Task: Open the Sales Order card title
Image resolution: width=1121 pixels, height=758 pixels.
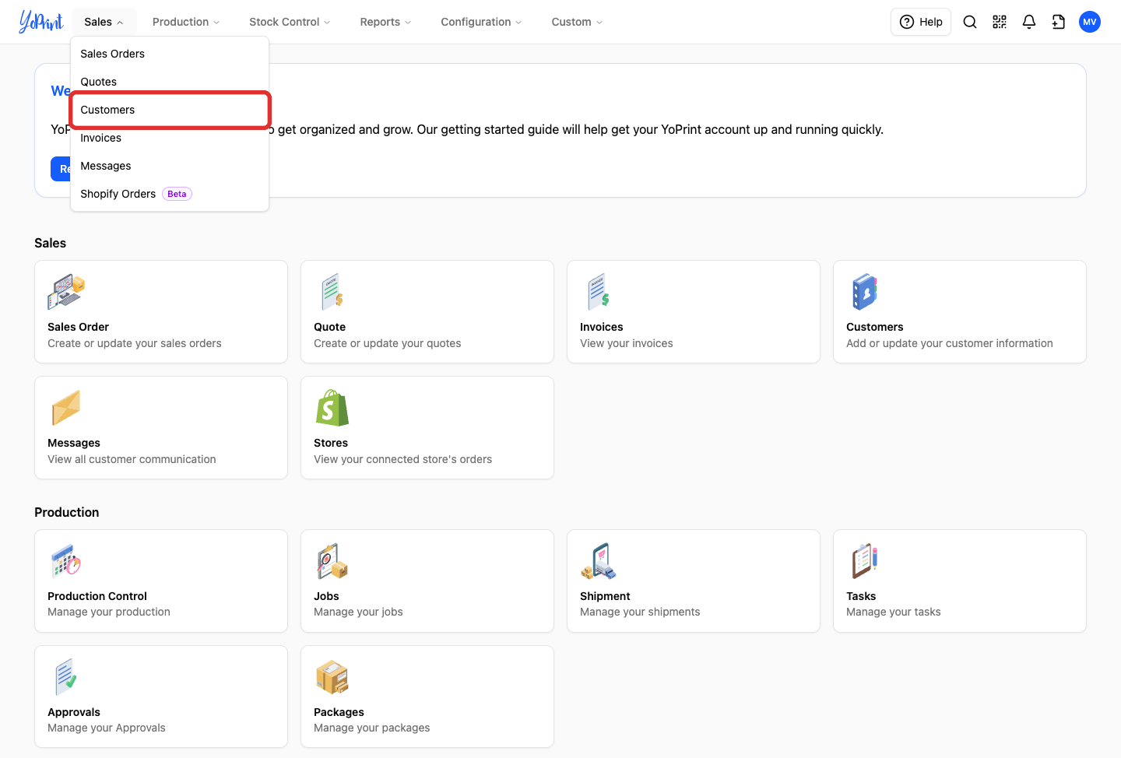Action: [78, 327]
